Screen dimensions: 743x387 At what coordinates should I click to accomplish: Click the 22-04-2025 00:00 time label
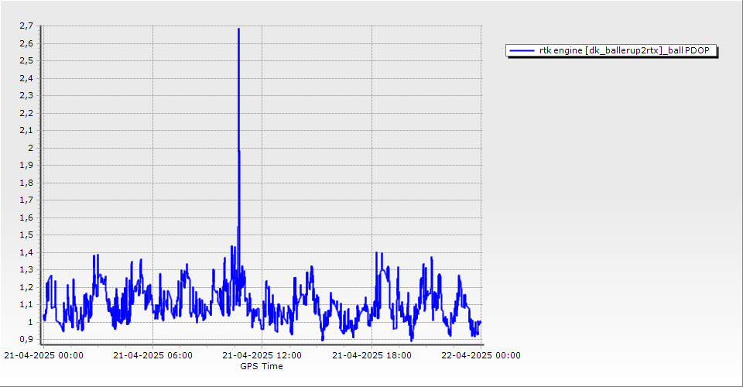point(481,355)
